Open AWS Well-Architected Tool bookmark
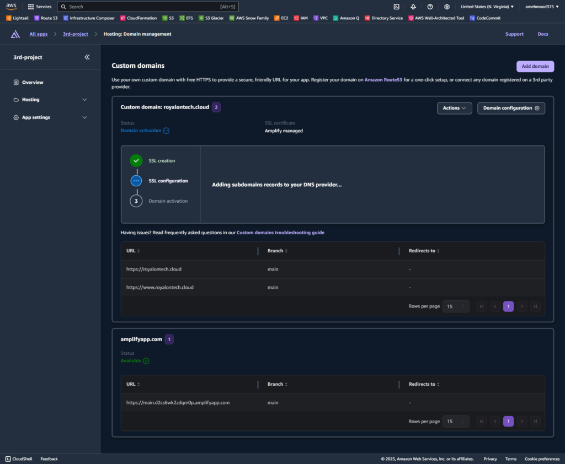Screen dimensions: 565x464 point(436,18)
